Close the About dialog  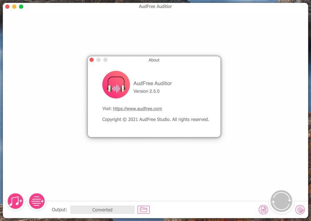click(92, 60)
